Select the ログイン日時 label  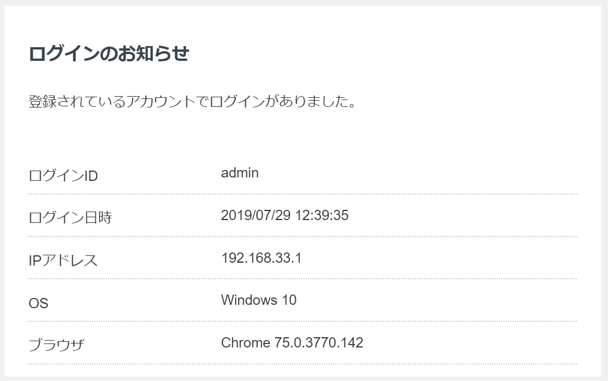[x=70, y=218]
